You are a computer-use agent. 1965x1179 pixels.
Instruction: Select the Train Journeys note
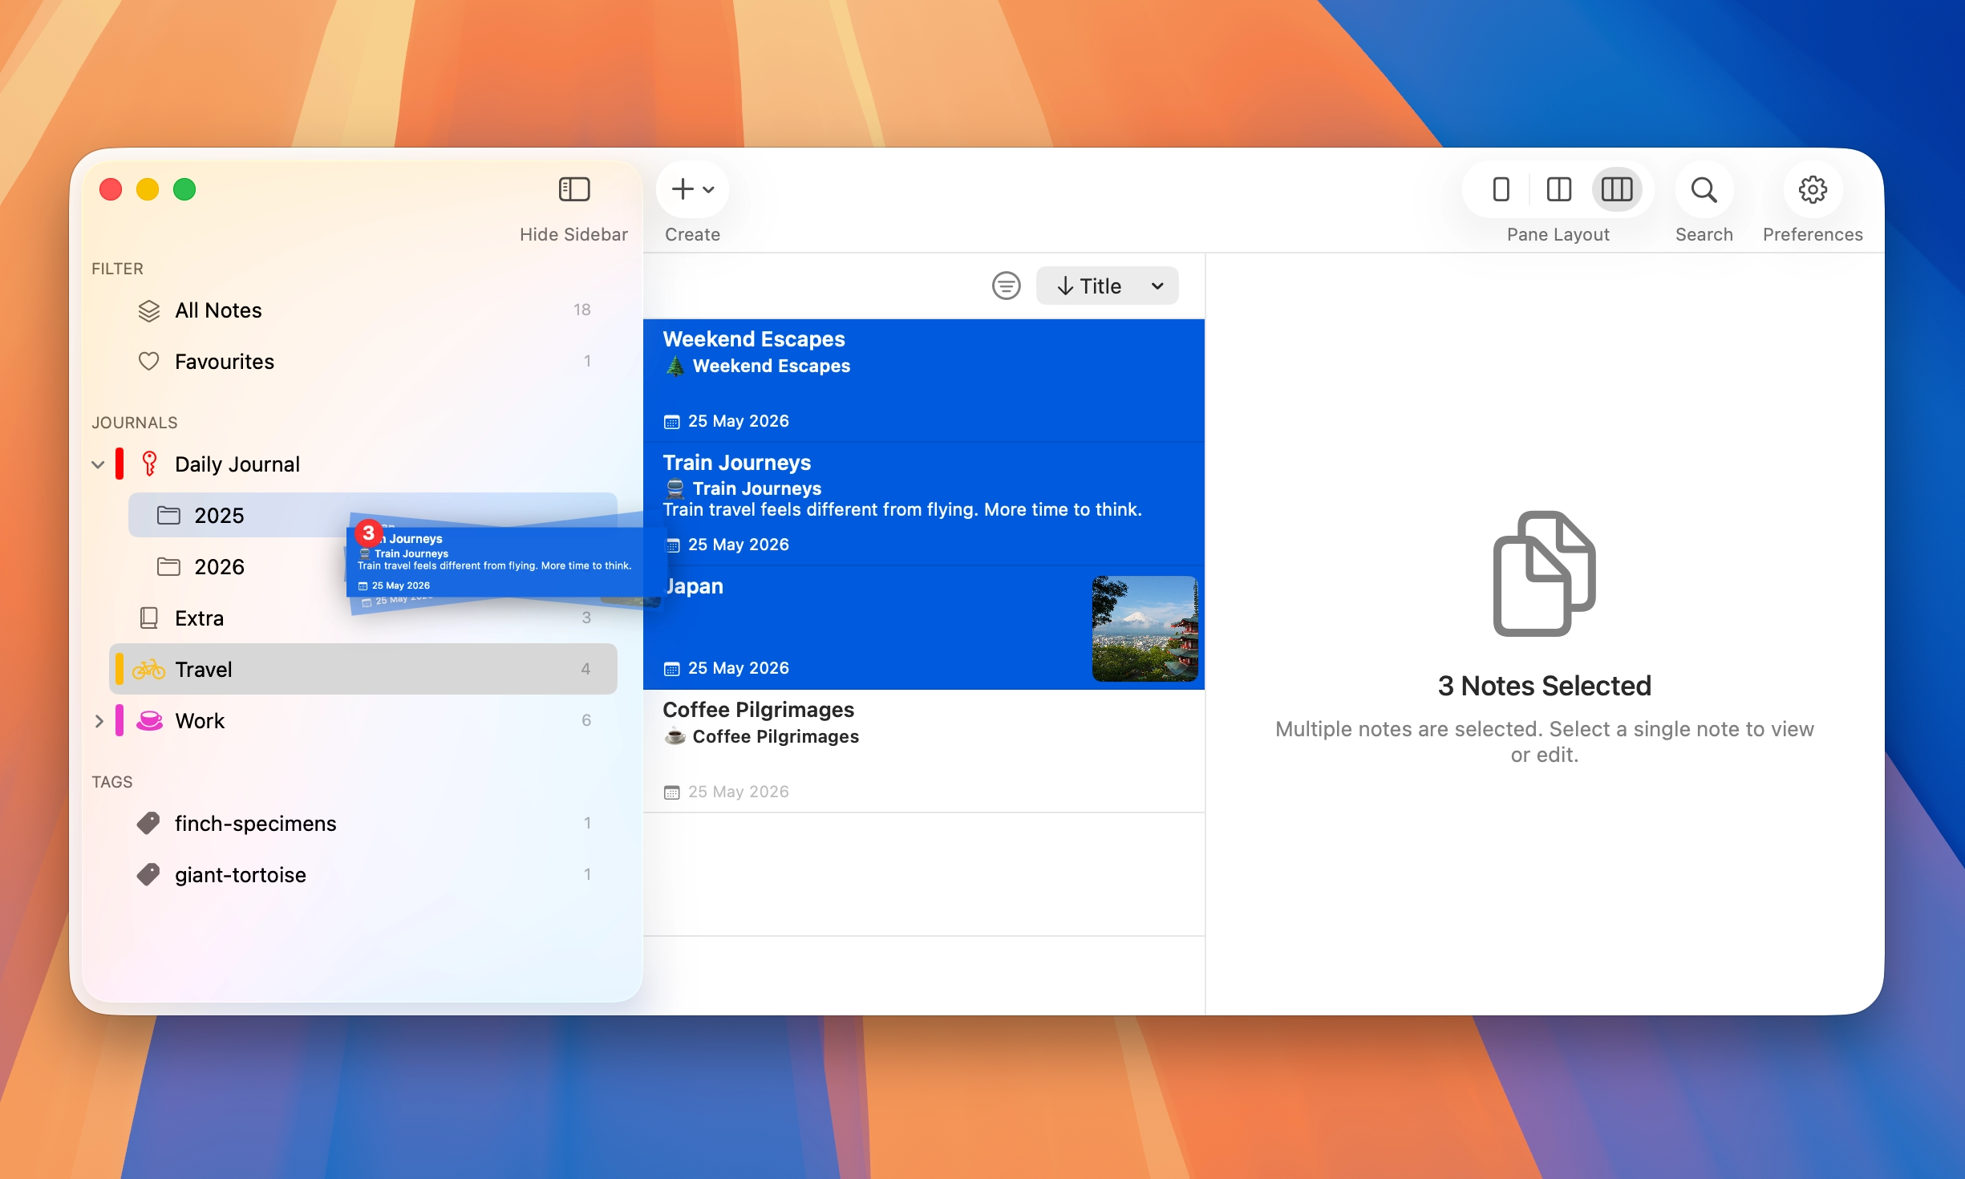tap(924, 504)
